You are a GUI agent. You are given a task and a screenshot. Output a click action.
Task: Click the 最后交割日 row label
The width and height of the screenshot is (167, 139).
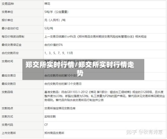point(9,84)
